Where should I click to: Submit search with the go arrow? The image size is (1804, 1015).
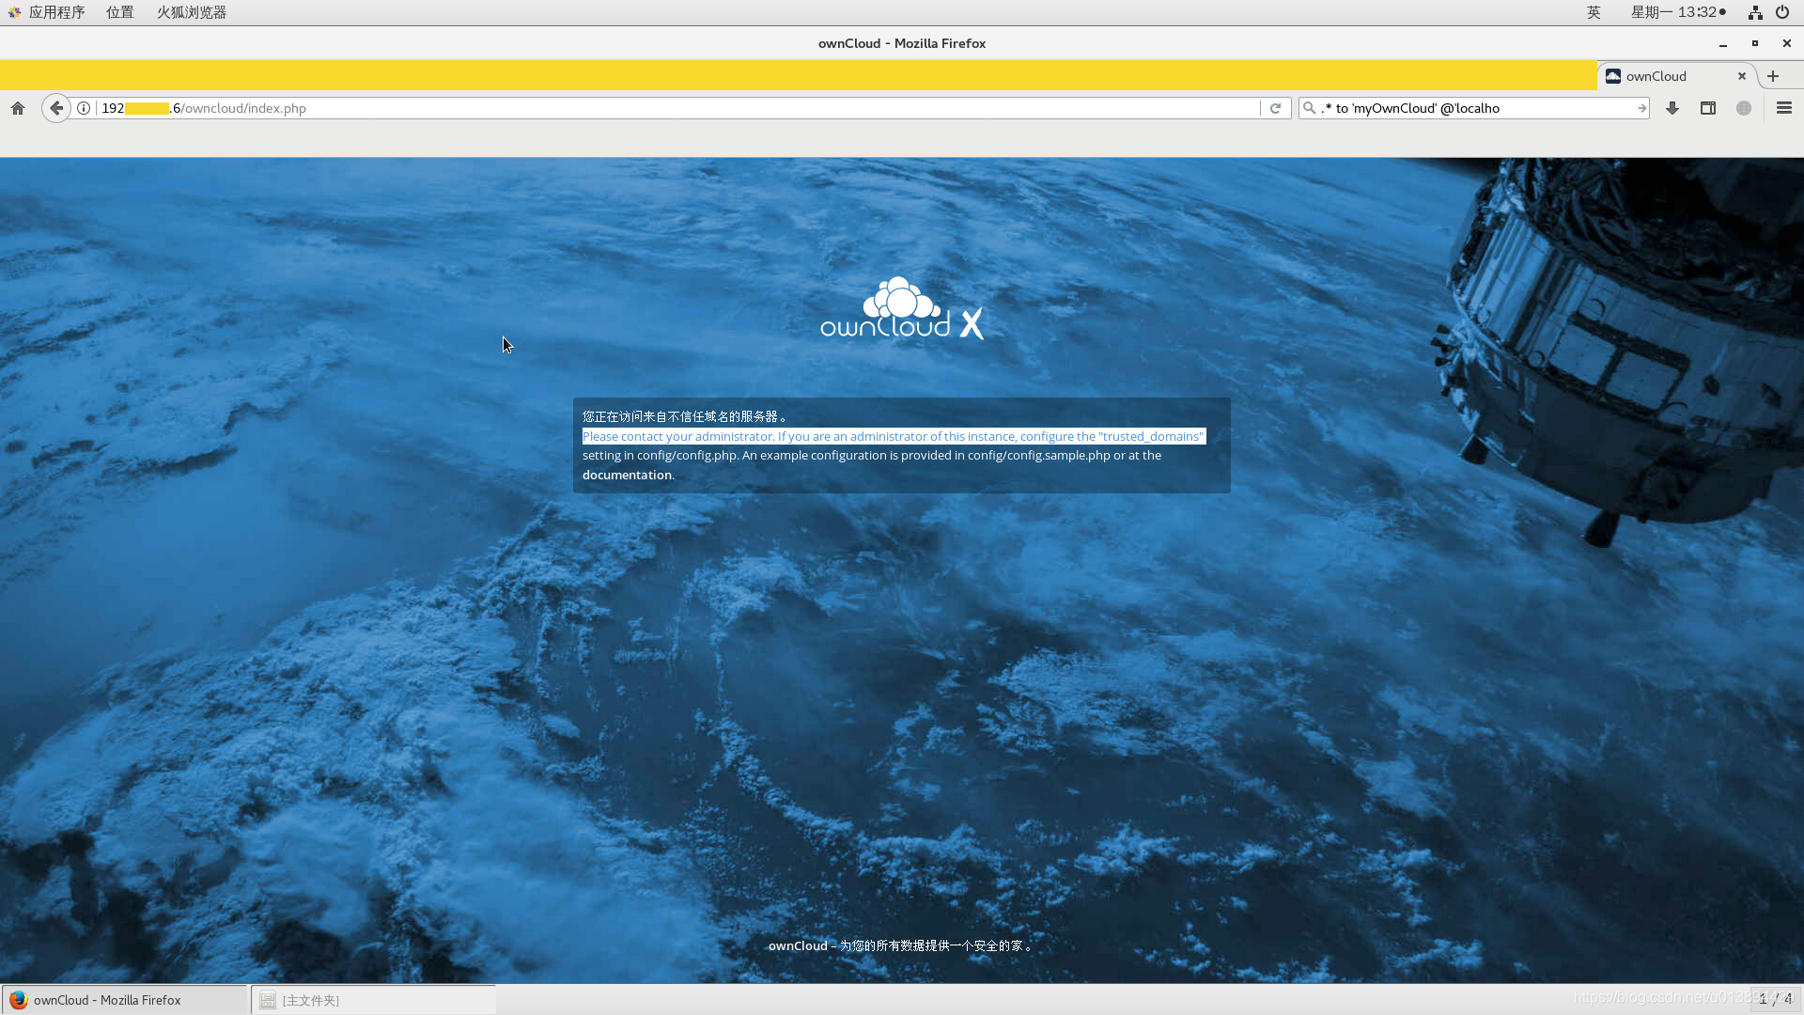(1641, 108)
